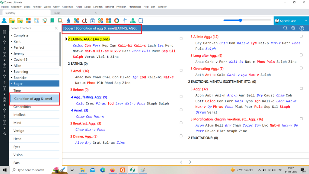The image size is (309, 174).
Task: Open the first-aid kit icon
Action: (x=93, y=21)
